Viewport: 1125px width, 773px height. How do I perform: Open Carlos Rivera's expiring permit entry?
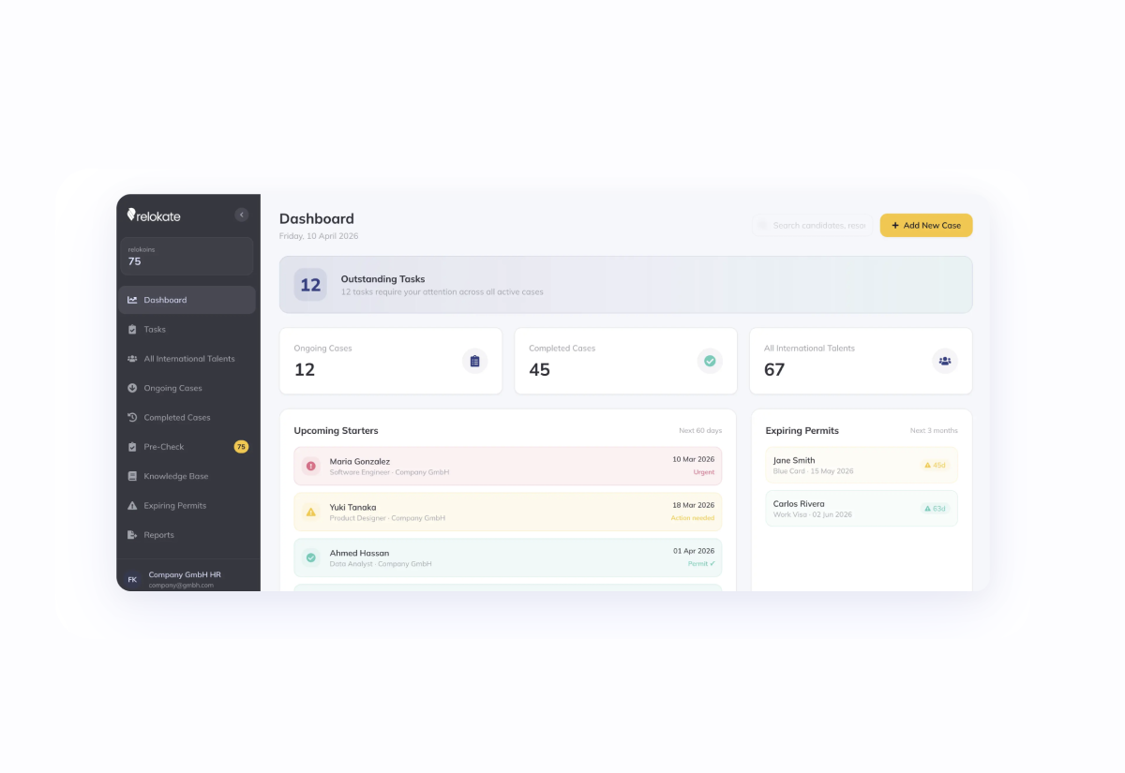click(x=862, y=508)
